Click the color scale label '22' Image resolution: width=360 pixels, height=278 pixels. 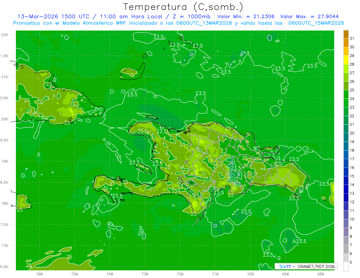point(352,116)
